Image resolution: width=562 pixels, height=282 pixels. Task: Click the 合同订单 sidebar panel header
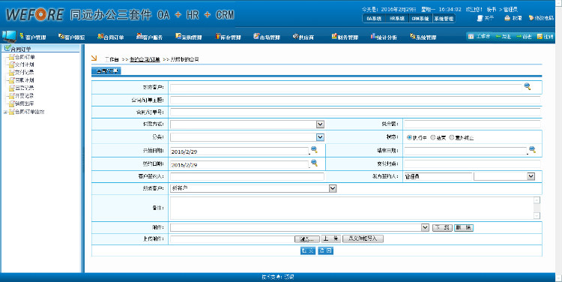[x=40, y=49]
